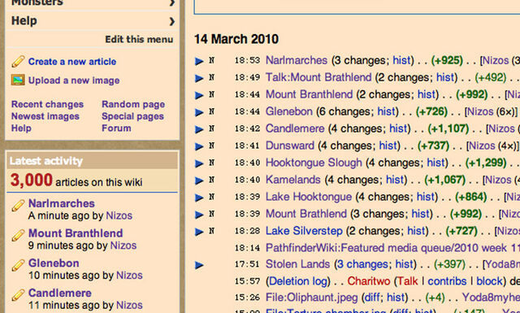
Task: Open Kamelands article
Action: pos(292,180)
